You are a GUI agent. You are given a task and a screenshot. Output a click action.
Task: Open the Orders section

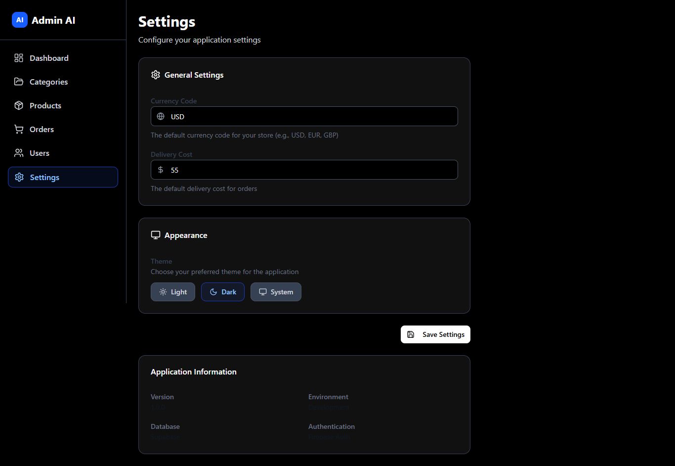coord(42,129)
